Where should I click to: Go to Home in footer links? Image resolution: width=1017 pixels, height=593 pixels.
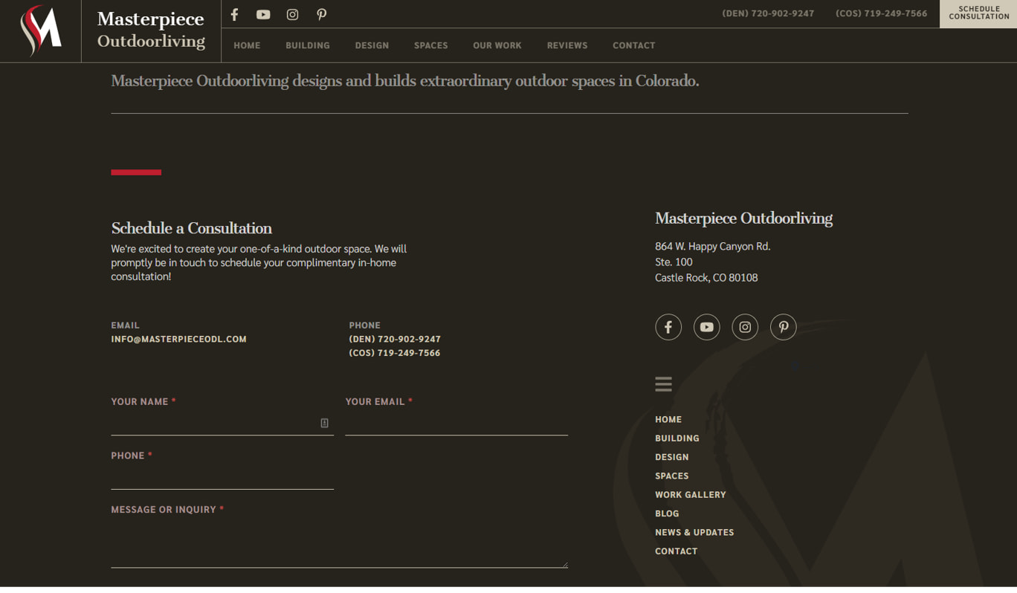coord(668,419)
